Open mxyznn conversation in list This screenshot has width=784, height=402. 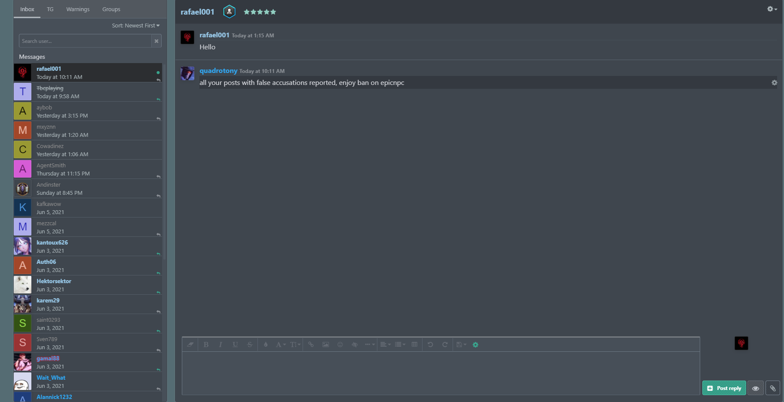(x=88, y=130)
